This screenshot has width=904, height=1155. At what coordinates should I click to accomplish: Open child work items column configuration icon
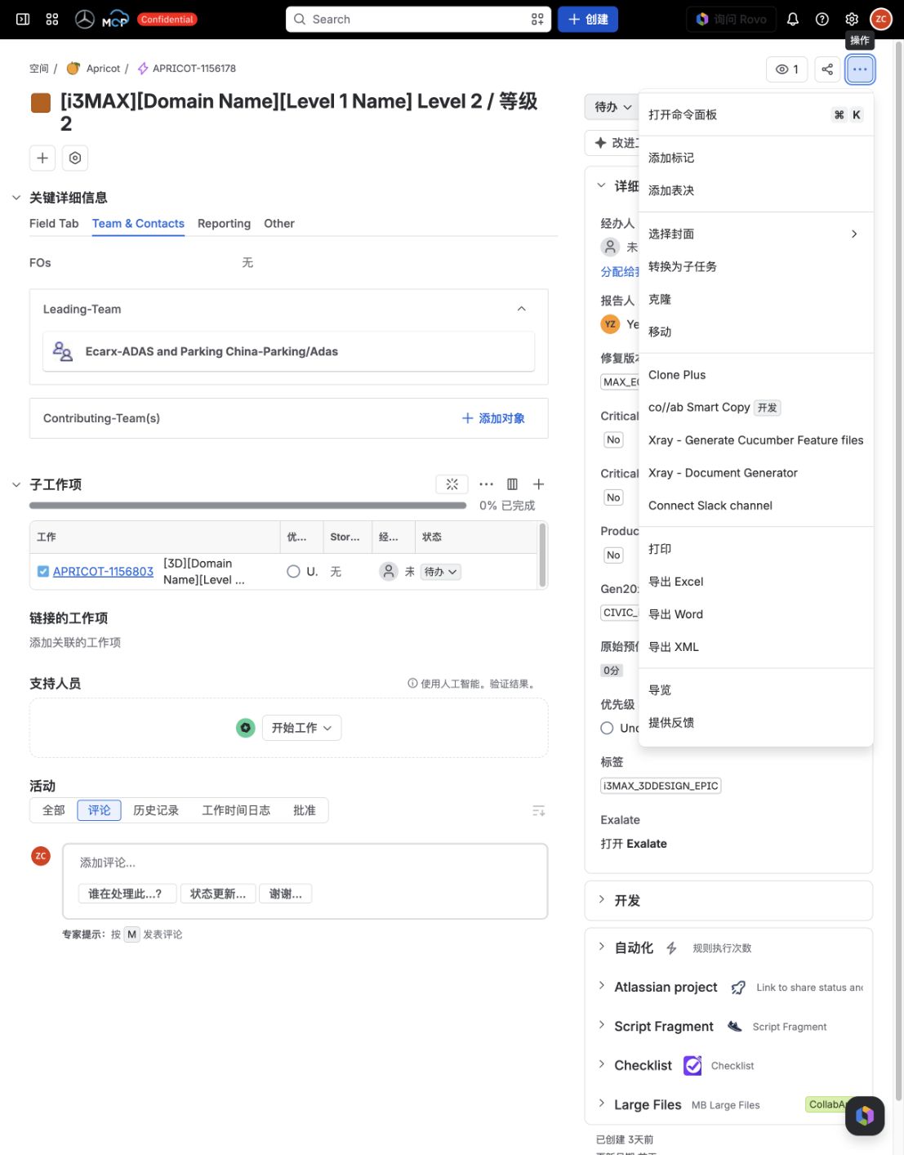point(512,484)
